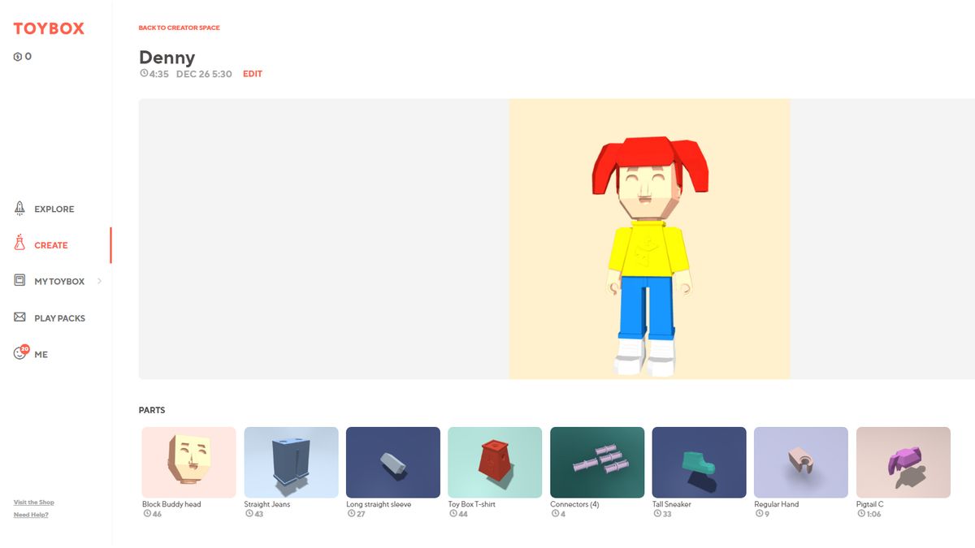
Task: Click the Create flask icon
Action: point(18,244)
